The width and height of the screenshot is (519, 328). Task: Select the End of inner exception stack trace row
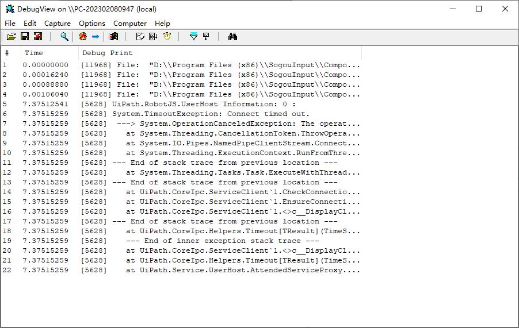click(x=181, y=241)
